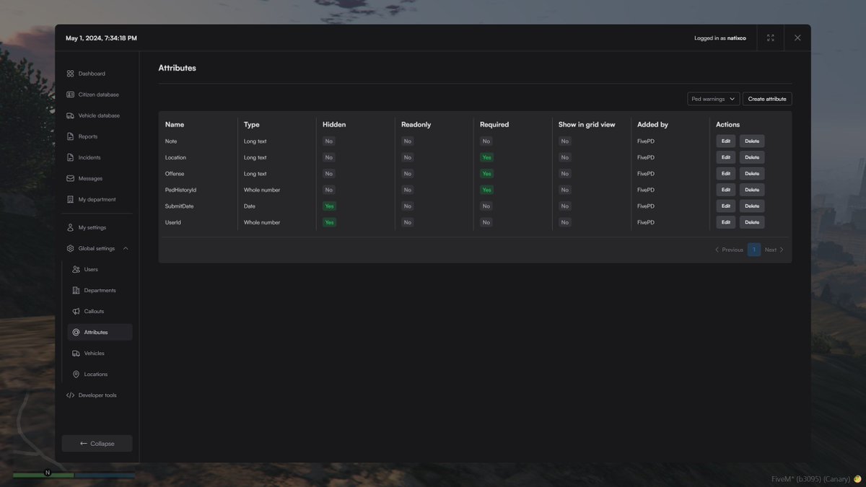The width and height of the screenshot is (866, 487).
Task: Click the Show in grid view header
Action: (587, 125)
